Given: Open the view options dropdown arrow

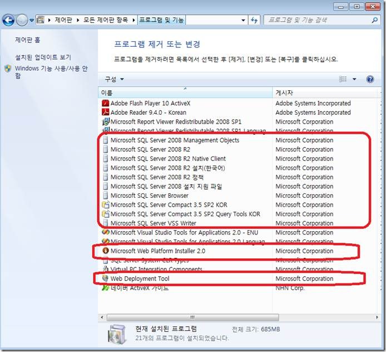Looking at the screenshot, I should pyautogui.click(x=354, y=79).
